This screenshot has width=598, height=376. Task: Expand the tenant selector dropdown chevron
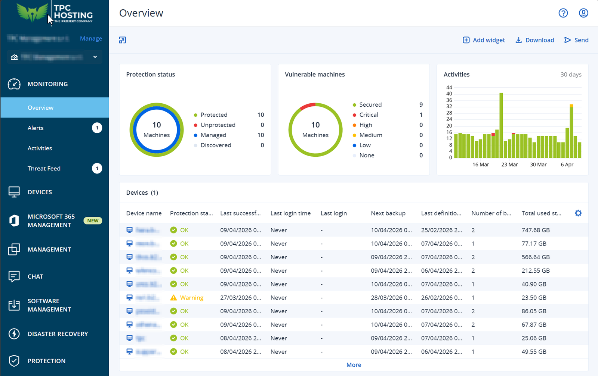coord(95,57)
